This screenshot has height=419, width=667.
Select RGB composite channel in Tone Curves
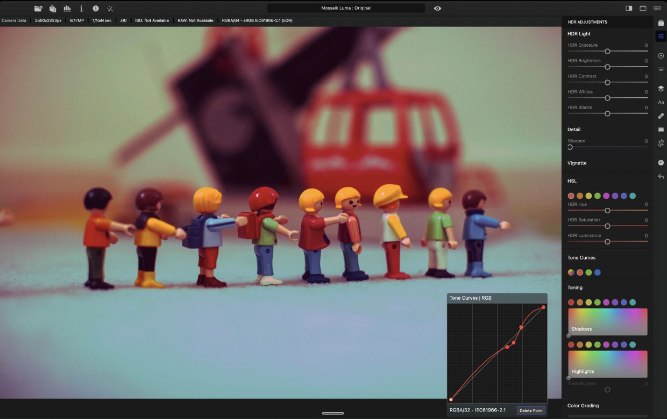571,272
